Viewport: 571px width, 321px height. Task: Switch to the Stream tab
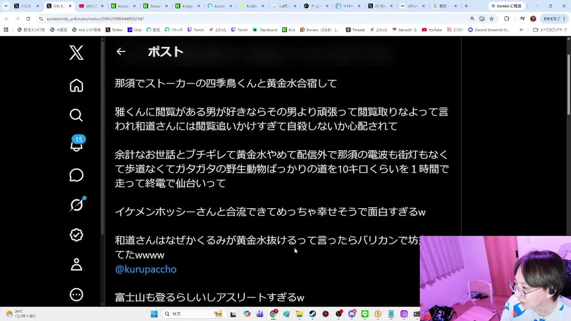coord(155,6)
